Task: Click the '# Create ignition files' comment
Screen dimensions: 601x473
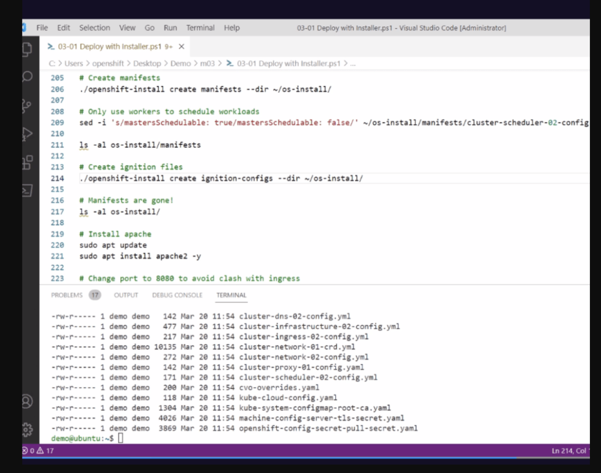Action: [131, 167]
